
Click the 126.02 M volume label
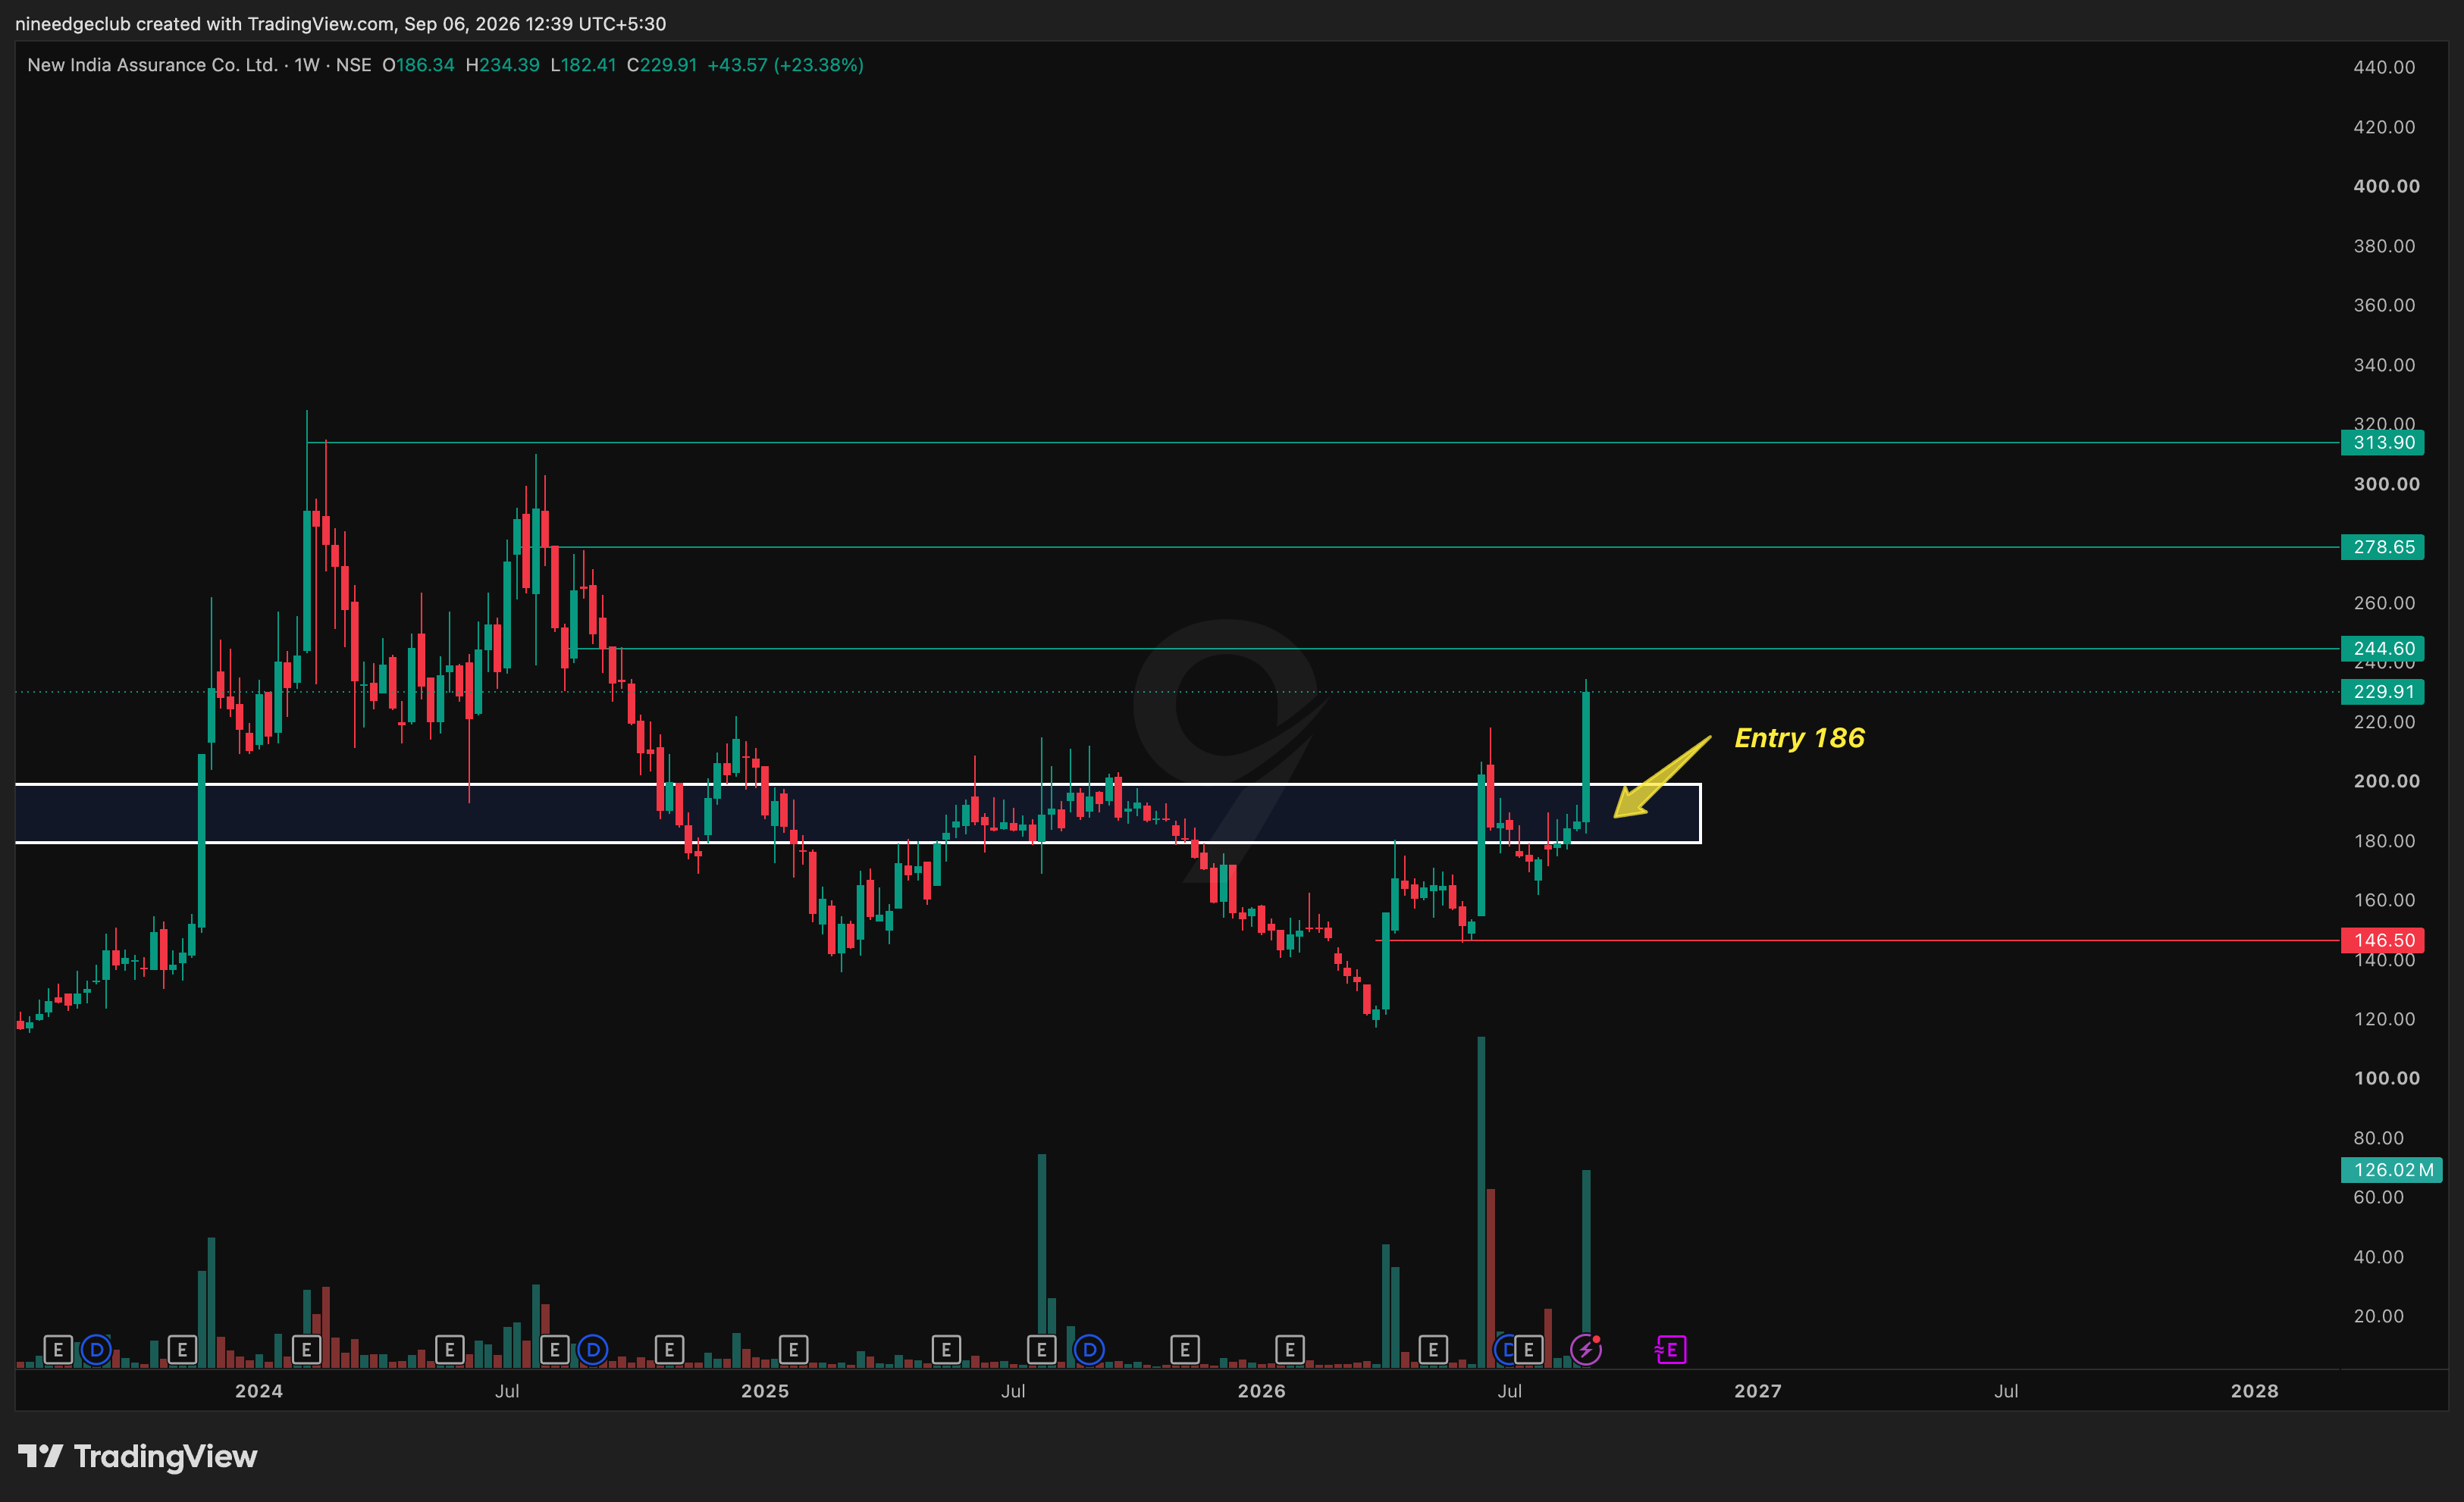tap(2392, 1169)
